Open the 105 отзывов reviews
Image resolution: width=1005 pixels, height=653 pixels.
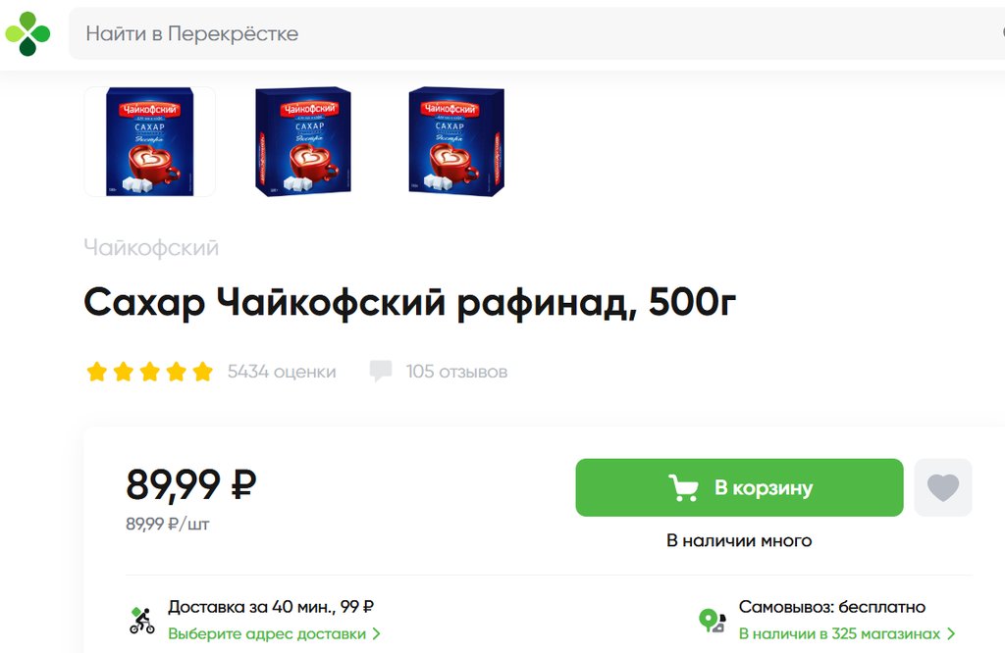click(456, 372)
